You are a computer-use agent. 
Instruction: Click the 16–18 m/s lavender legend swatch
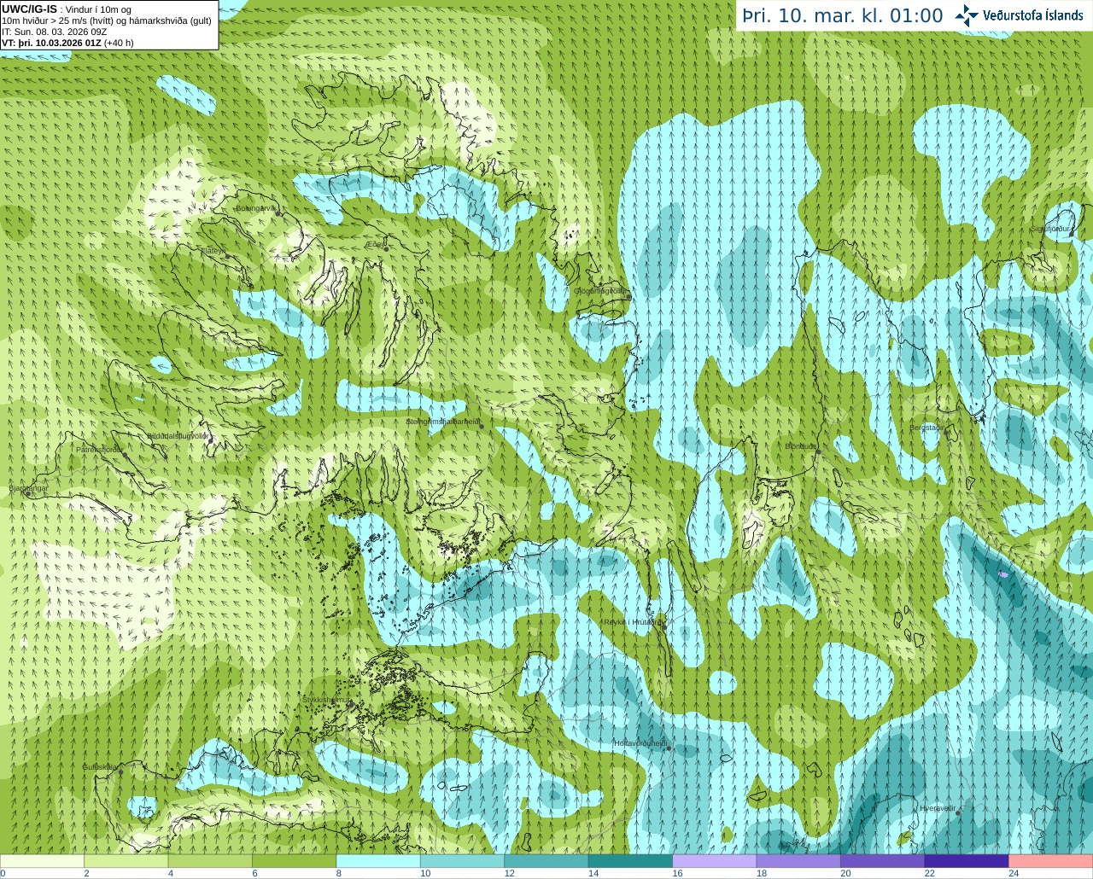[x=715, y=861]
